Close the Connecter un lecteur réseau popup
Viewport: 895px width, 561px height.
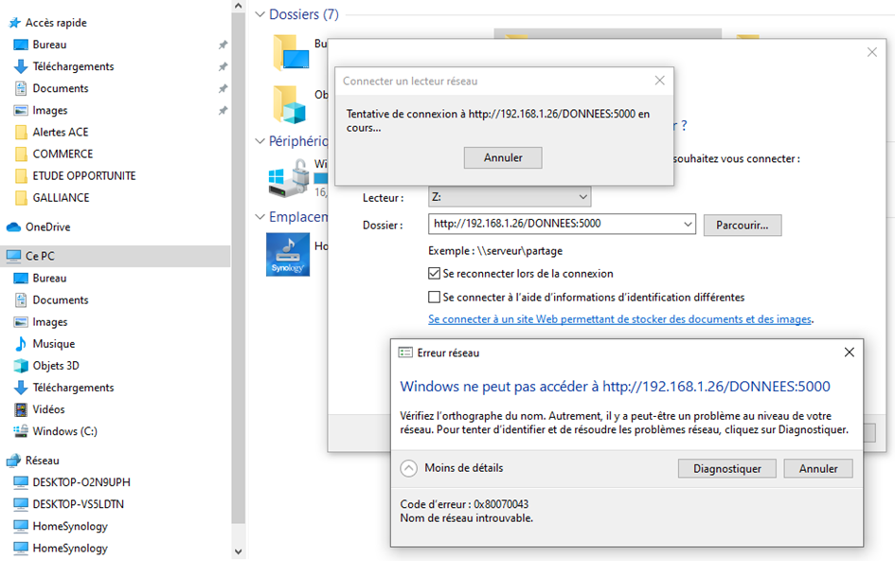coord(659,81)
